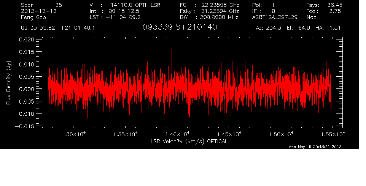
Task: Click x-axis tick label 1.35×10⁴
Action: point(125,134)
